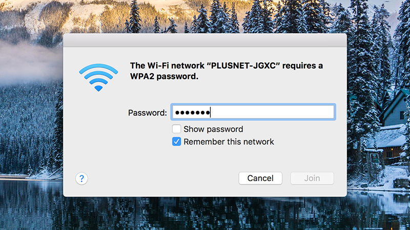410x230 pixels.
Task: Click the masked password dots
Action: pos(193,112)
